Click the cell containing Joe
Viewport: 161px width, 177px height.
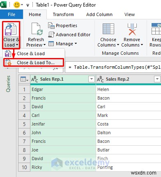(x=63, y=150)
